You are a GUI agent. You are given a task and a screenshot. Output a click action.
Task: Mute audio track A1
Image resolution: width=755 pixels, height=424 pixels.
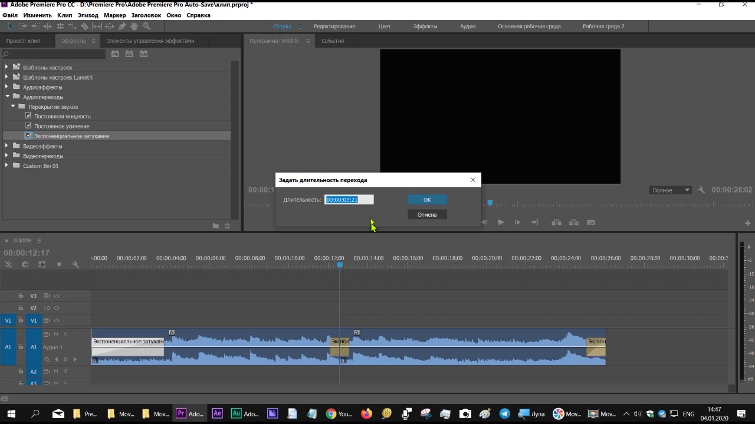tap(56, 334)
